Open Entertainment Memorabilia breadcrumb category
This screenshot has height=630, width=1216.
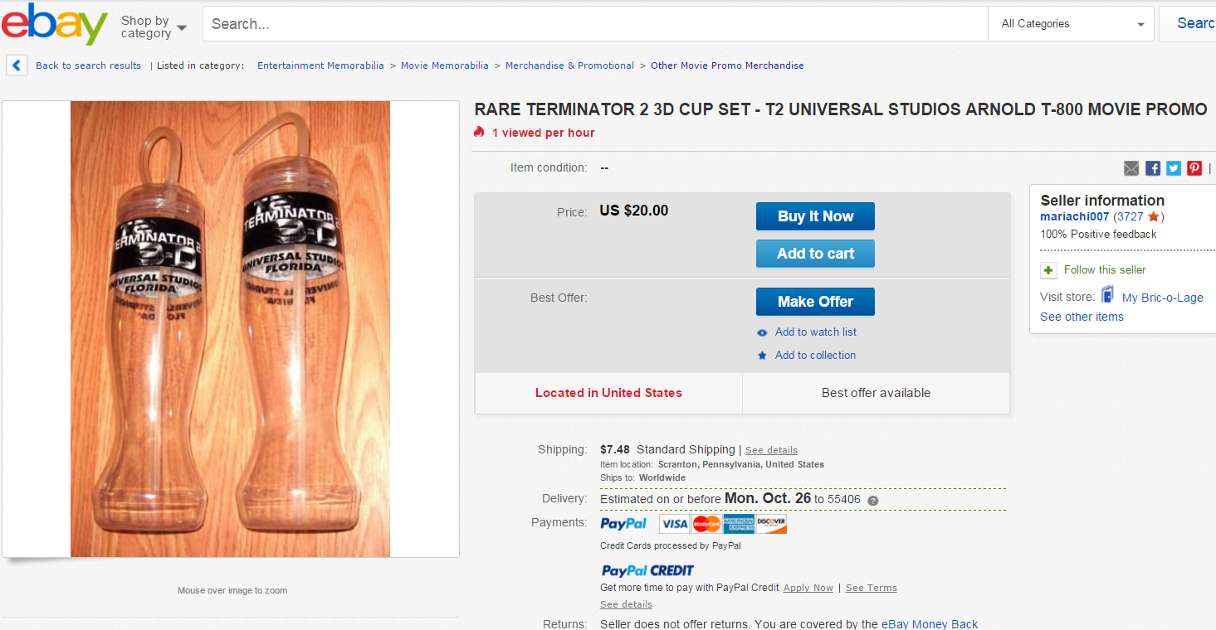[320, 65]
